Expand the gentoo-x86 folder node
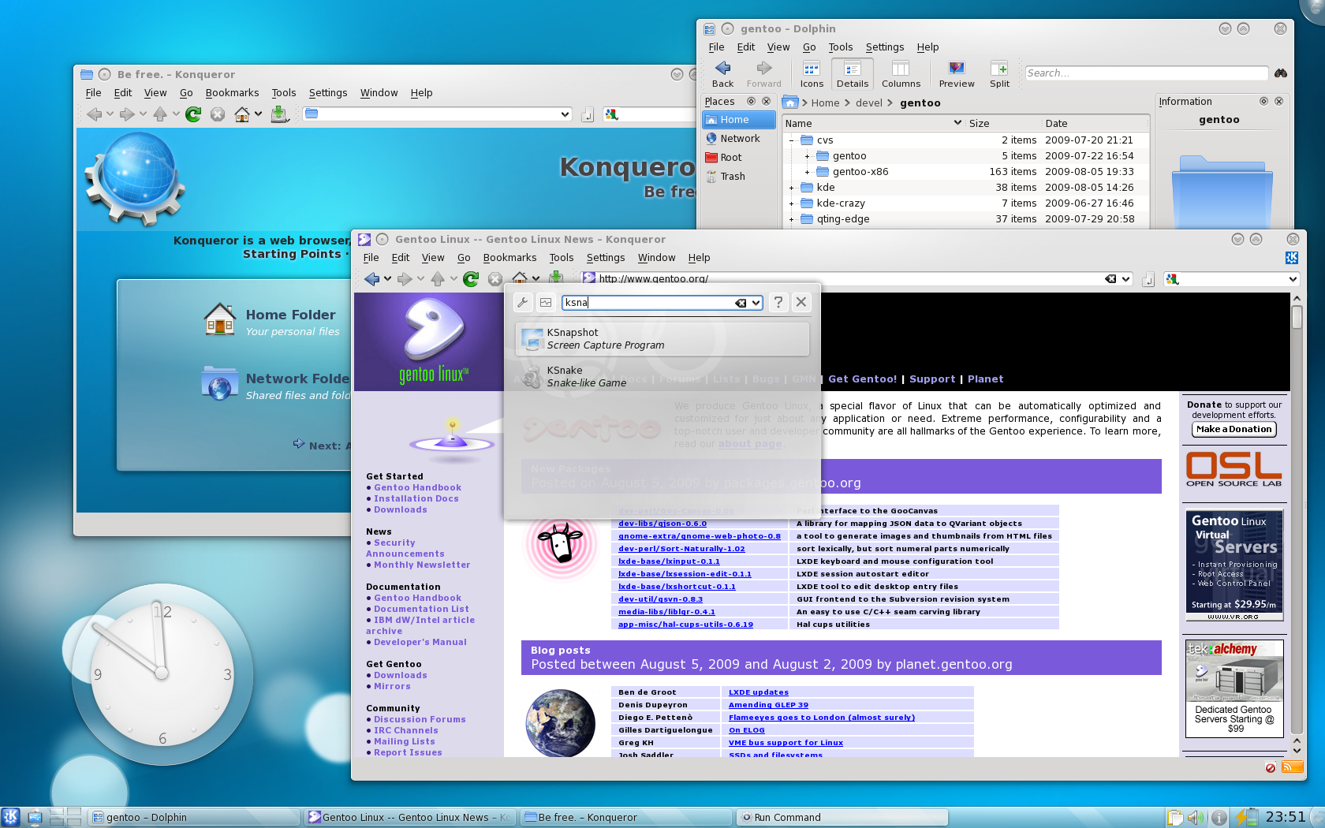 (x=807, y=172)
